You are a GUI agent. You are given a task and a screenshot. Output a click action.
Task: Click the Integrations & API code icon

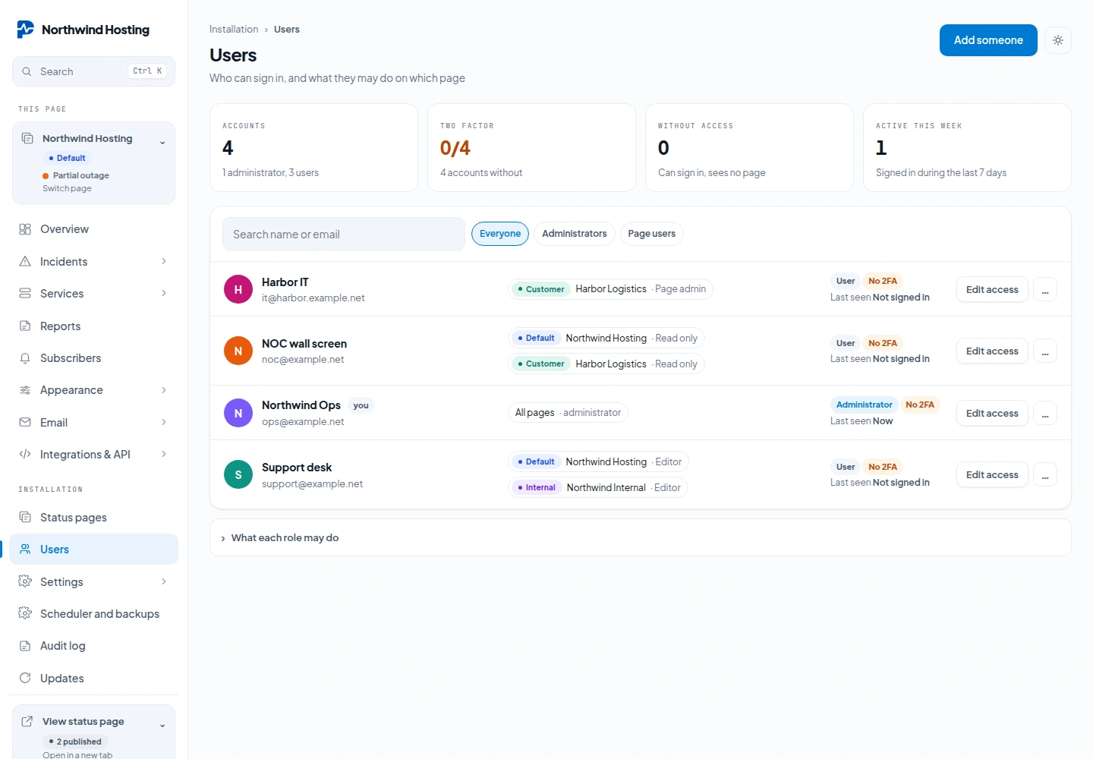pos(25,454)
